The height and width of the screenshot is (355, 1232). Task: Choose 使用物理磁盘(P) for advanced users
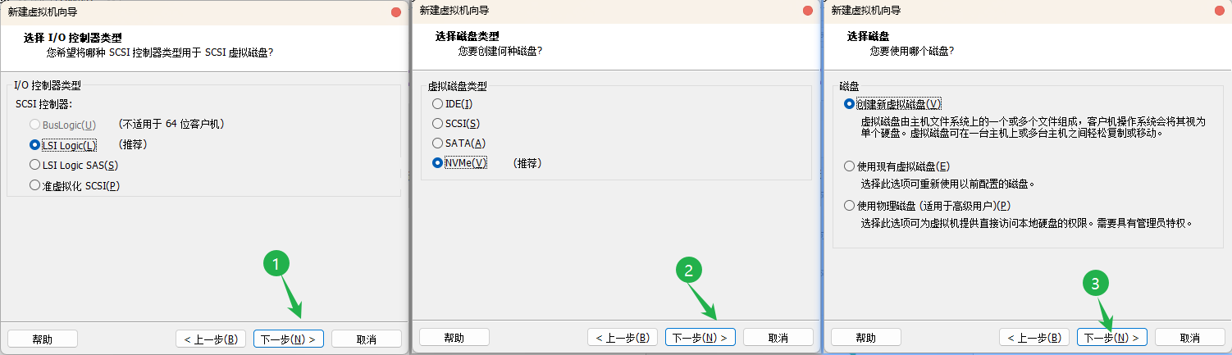pyautogui.click(x=849, y=206)
